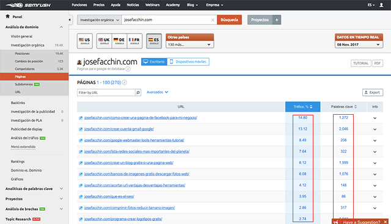Open the Empresa menu
The image size is (391, 224).
coord(214,5)
